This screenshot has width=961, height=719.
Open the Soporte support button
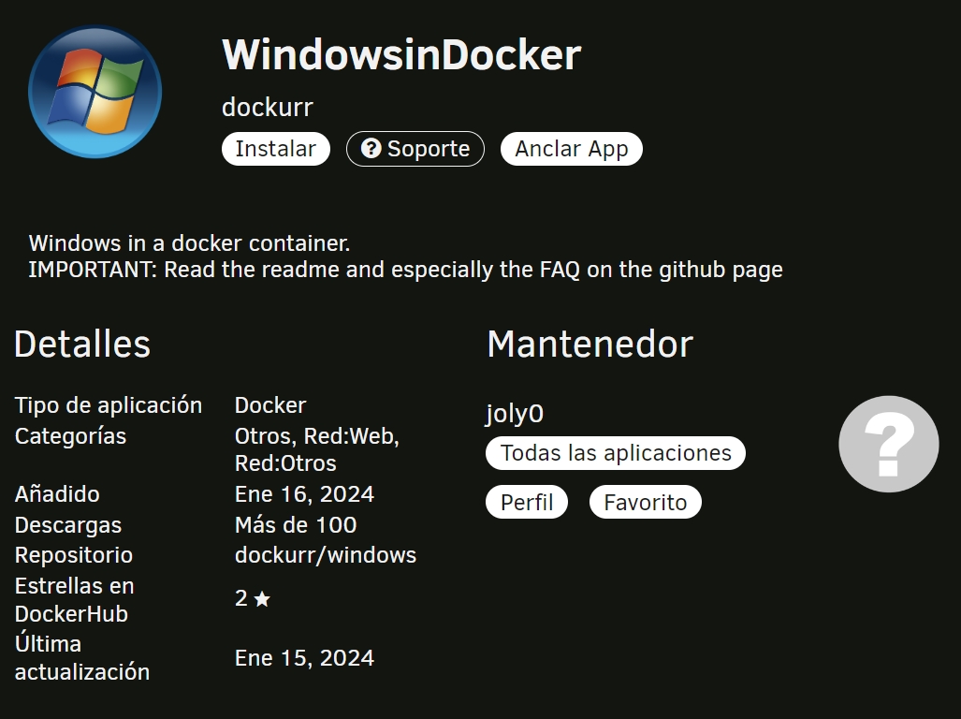click(415, 149)
